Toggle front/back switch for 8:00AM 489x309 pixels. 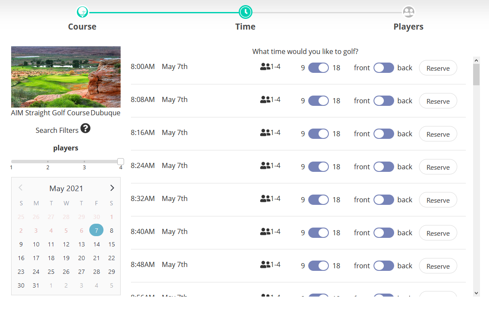pyautogui.click(x=384, y=68)
